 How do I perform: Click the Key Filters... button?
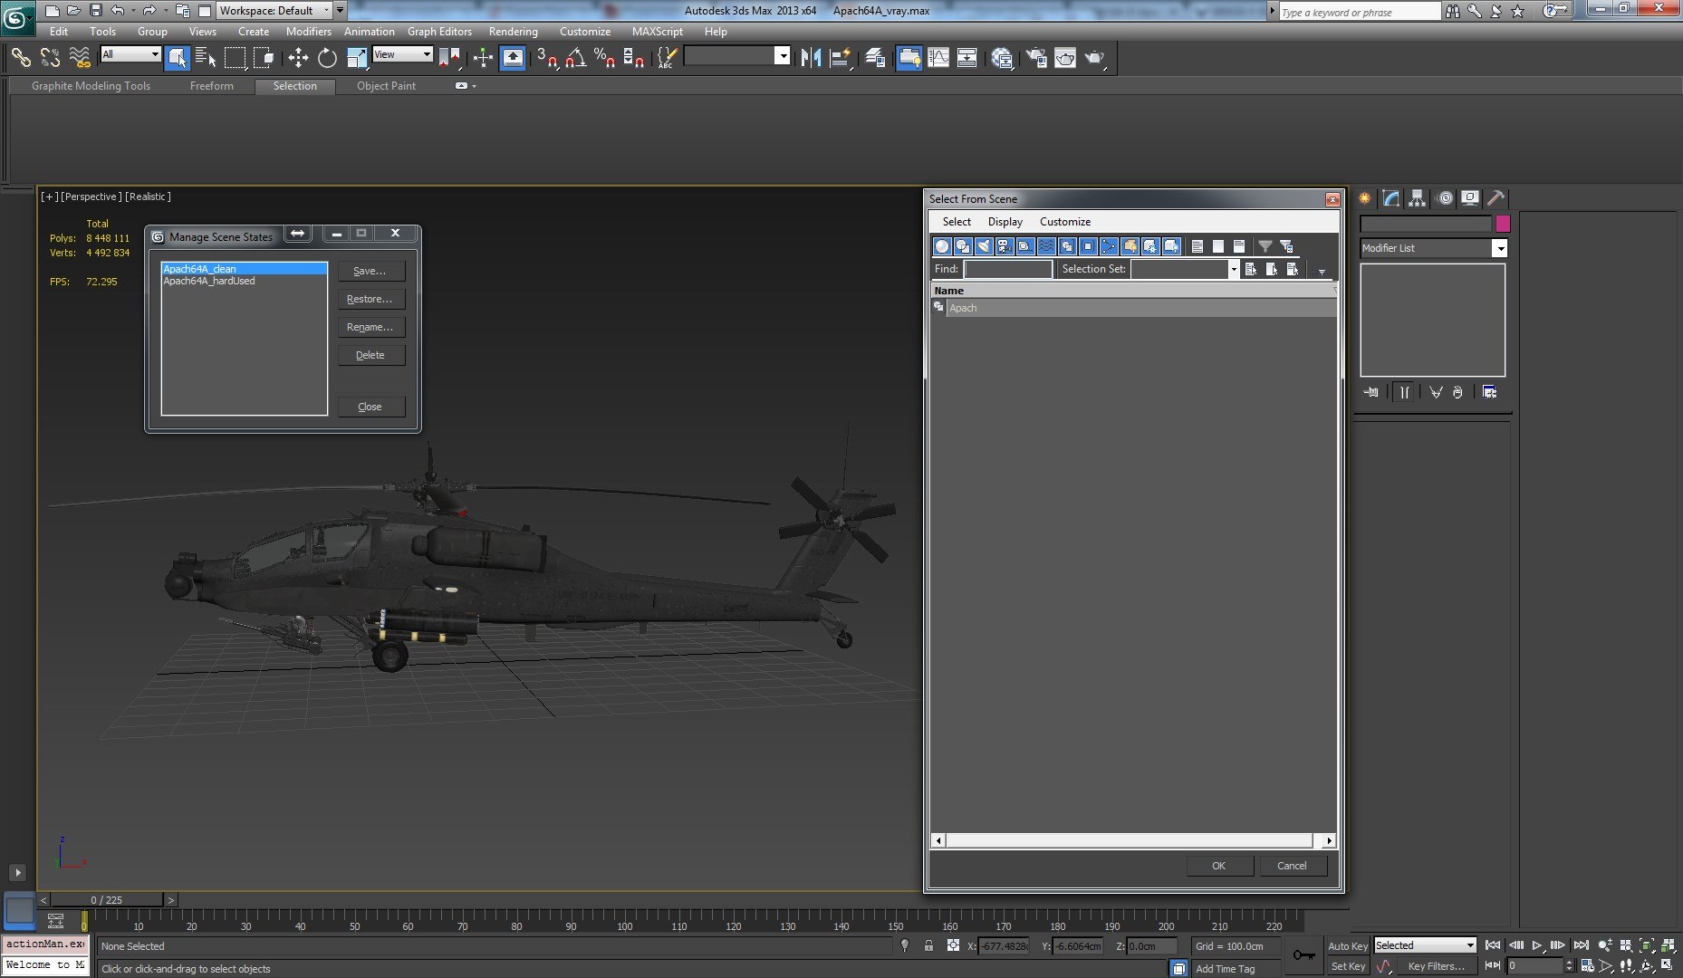coord(1437,966)
